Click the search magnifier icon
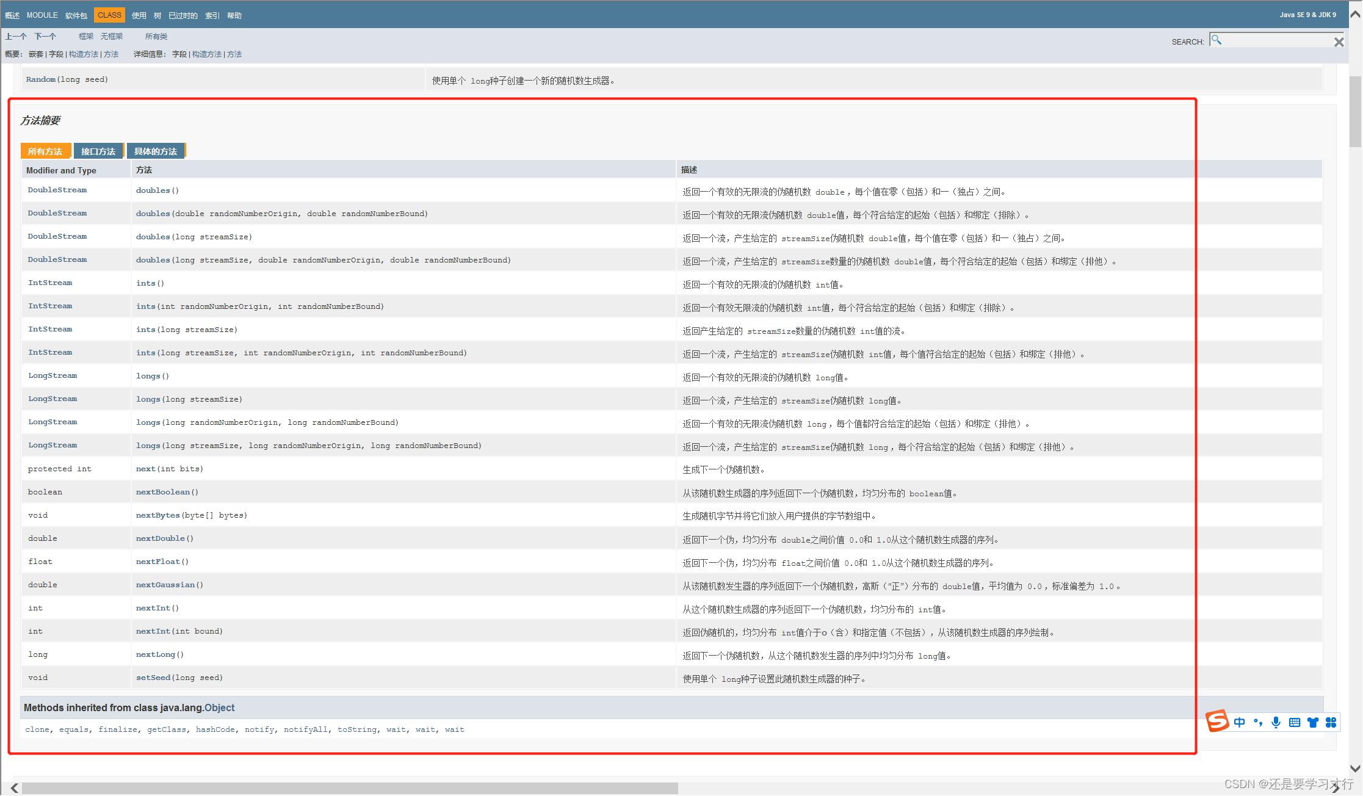 [1216, 40]
